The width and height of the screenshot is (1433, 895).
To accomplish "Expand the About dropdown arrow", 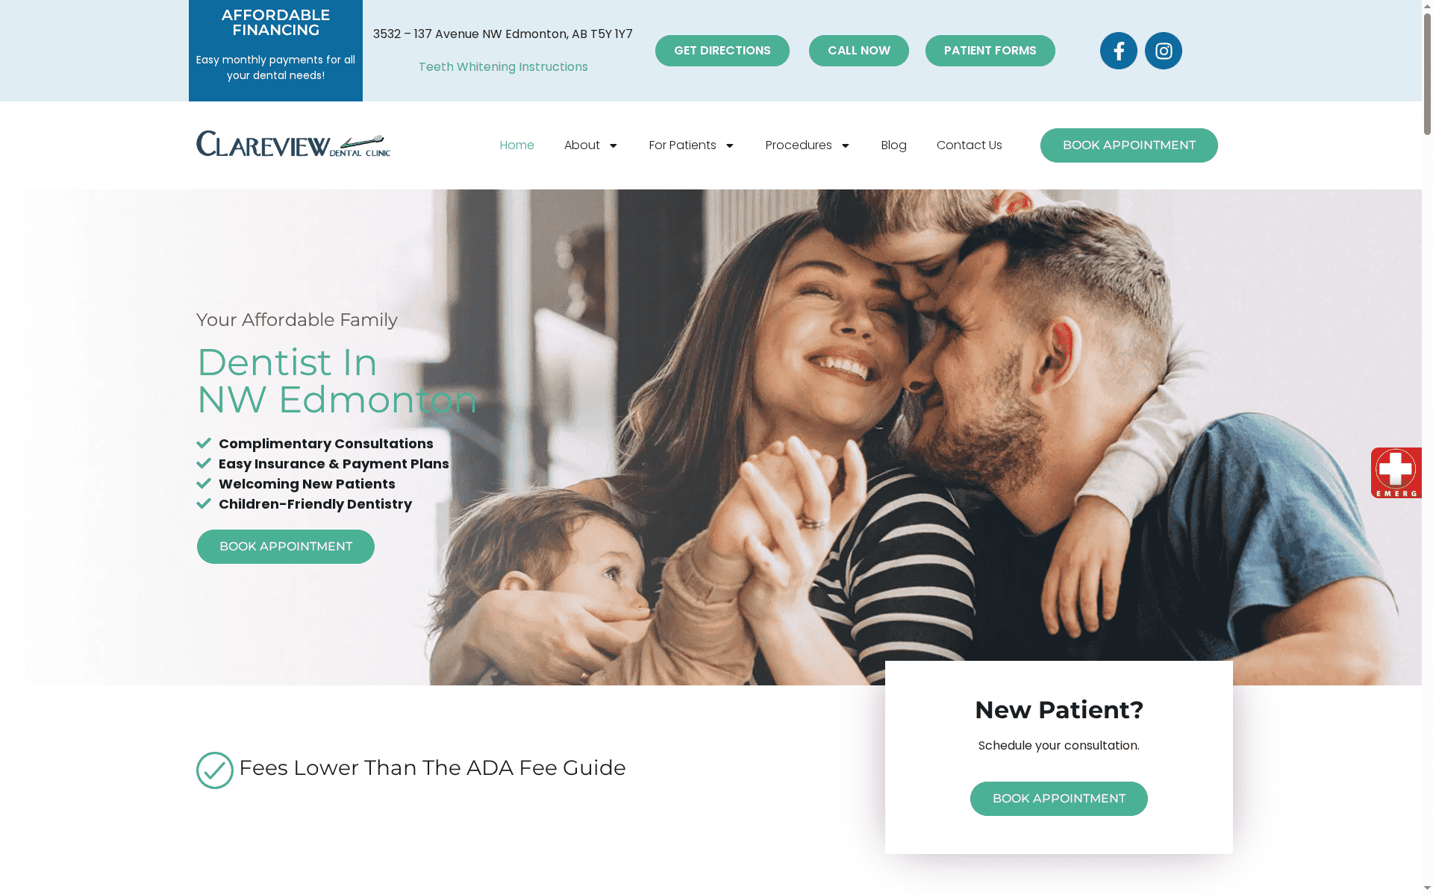I will click(614, 145).
